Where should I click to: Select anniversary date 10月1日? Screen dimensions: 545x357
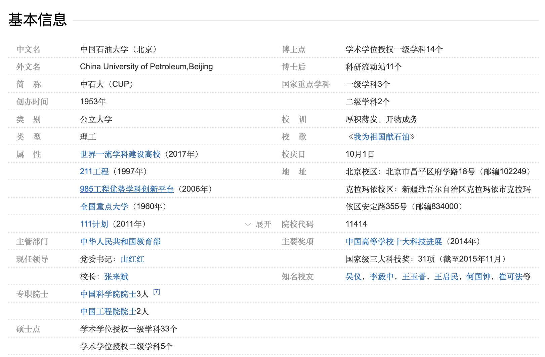pyautogui.click(x=360, y=154)
